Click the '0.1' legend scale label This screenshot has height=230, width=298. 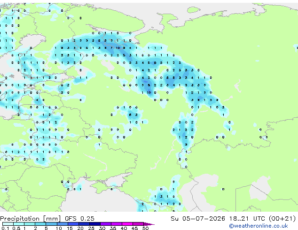point(5,228)
